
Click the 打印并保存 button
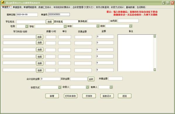click(71, 96)
